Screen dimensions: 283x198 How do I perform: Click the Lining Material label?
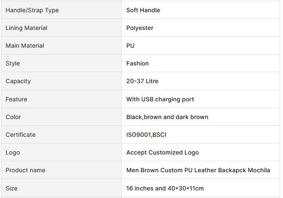tap(27, 28)
